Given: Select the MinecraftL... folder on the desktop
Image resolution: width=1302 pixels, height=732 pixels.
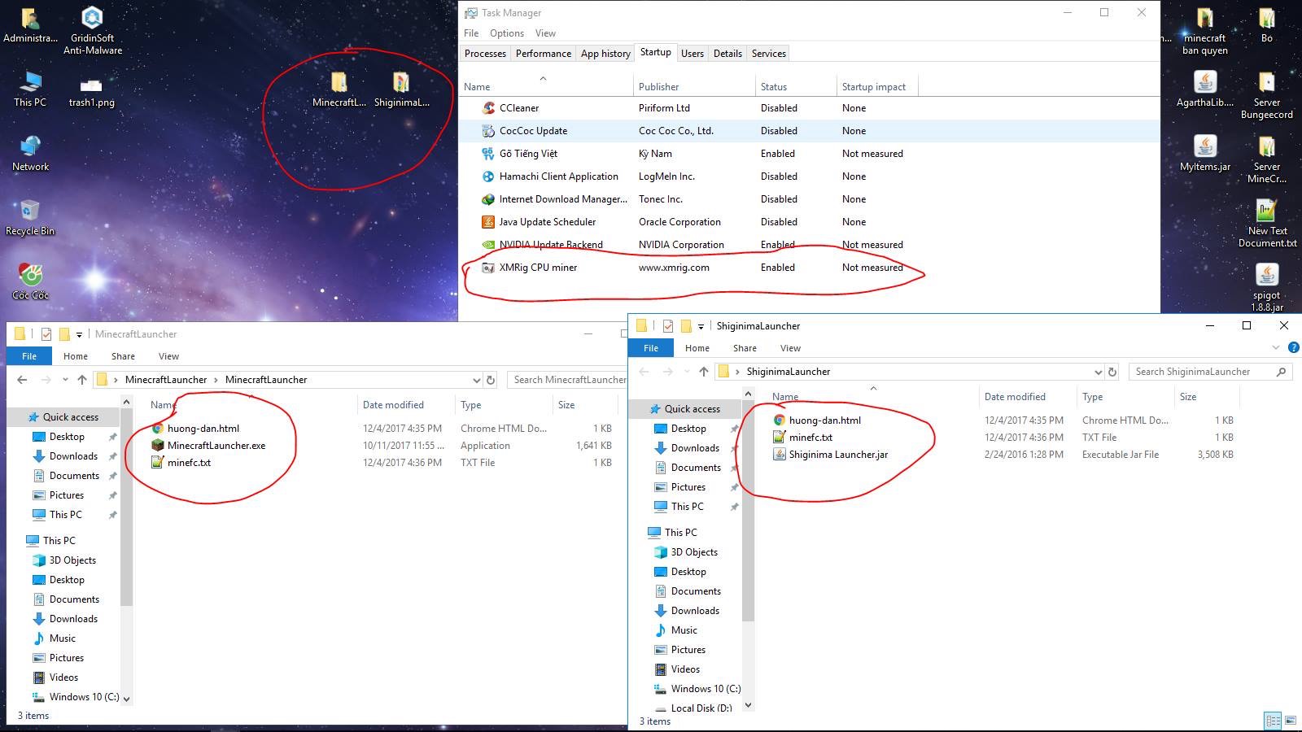Looking at the screenshot, I should pyautogui.click(x=339, y=90).
